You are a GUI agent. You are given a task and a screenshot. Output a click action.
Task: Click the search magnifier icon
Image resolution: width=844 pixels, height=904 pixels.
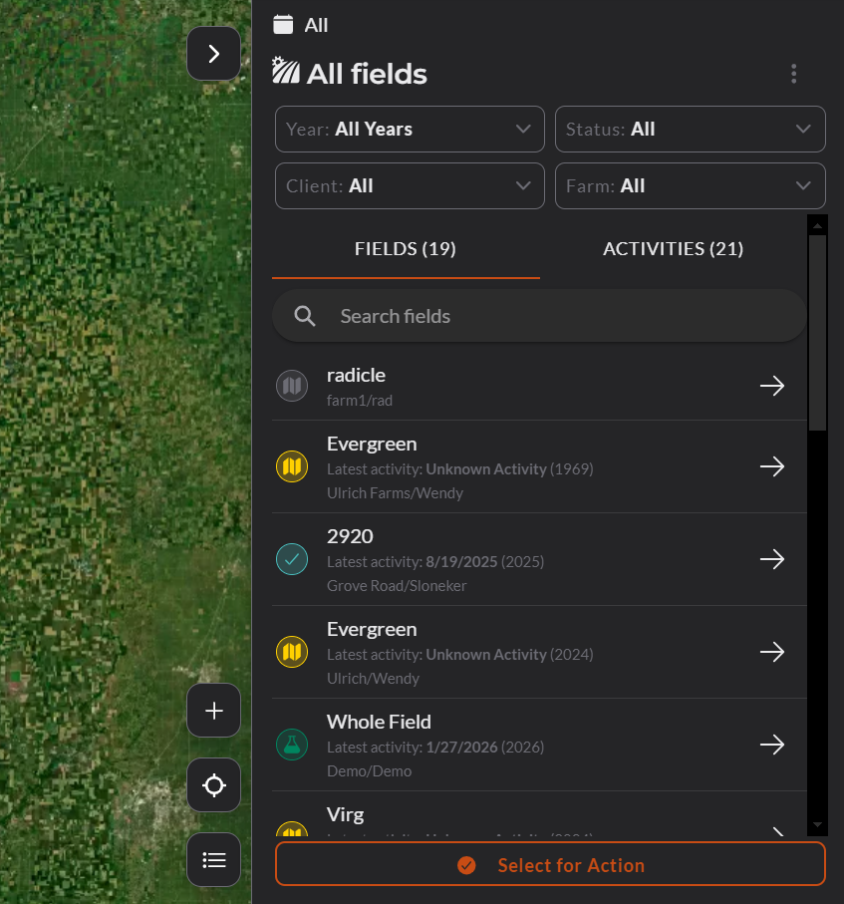(304, 316)
